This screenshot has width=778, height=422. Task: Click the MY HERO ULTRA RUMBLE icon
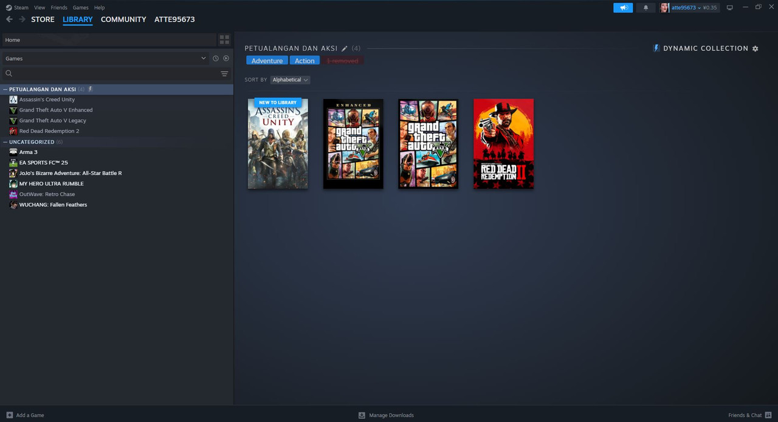13,184
